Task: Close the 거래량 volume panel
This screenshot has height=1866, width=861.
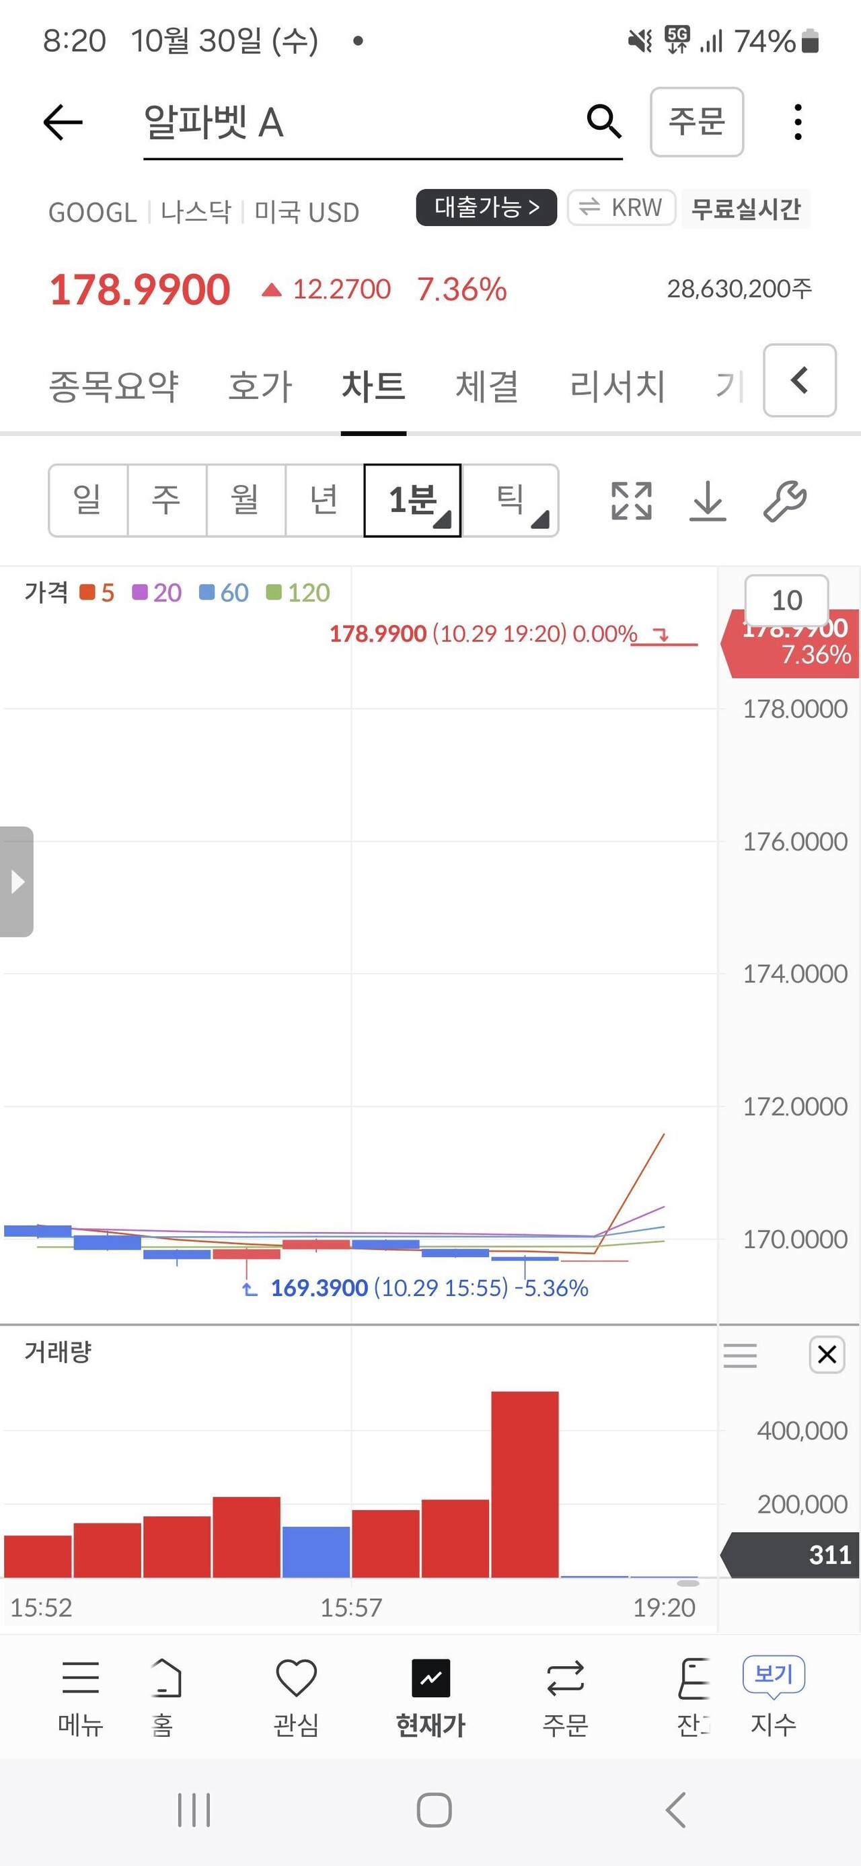Action: coord(826,1354)
